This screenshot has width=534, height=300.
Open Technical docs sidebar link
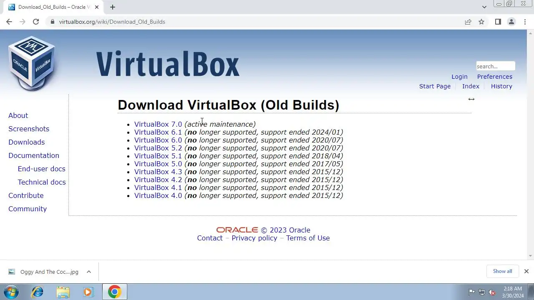[x=42, y=182]
